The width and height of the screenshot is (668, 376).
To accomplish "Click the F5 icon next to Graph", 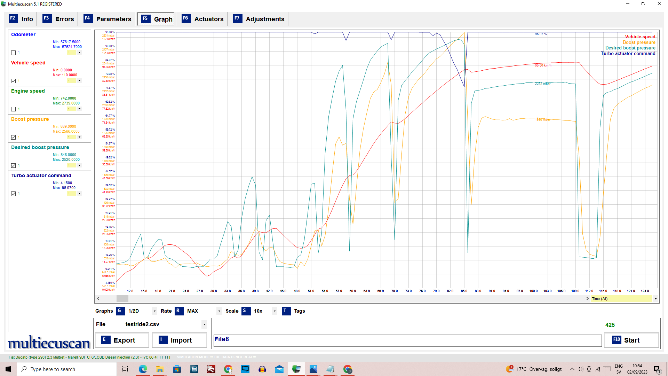I will (x=145, y=19).
